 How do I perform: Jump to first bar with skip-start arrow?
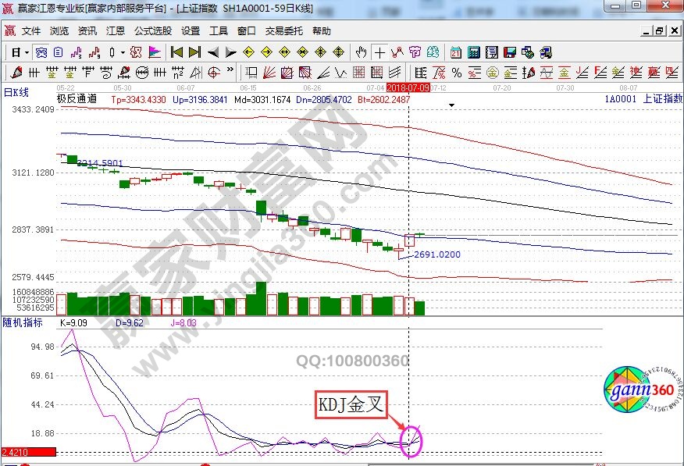(x=177, y=52)
